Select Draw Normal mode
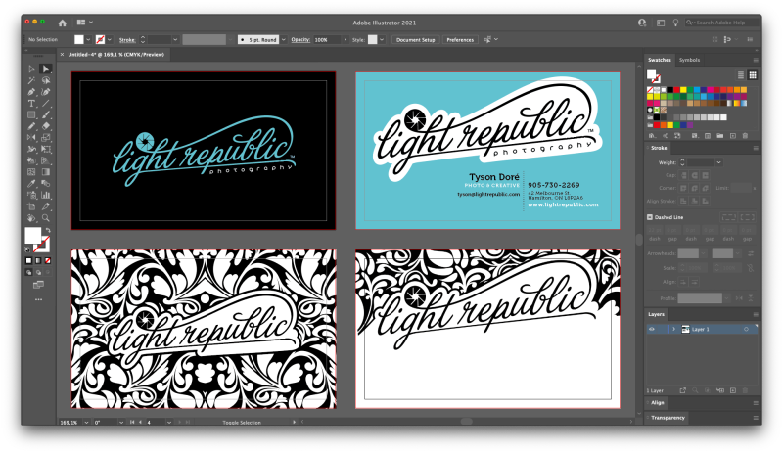Screen dimensions: 783x453 (28, 272)
